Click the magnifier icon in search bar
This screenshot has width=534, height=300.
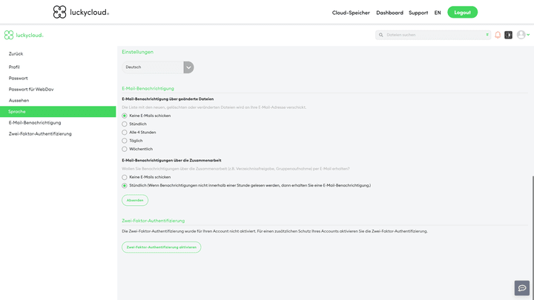point(380,35)
